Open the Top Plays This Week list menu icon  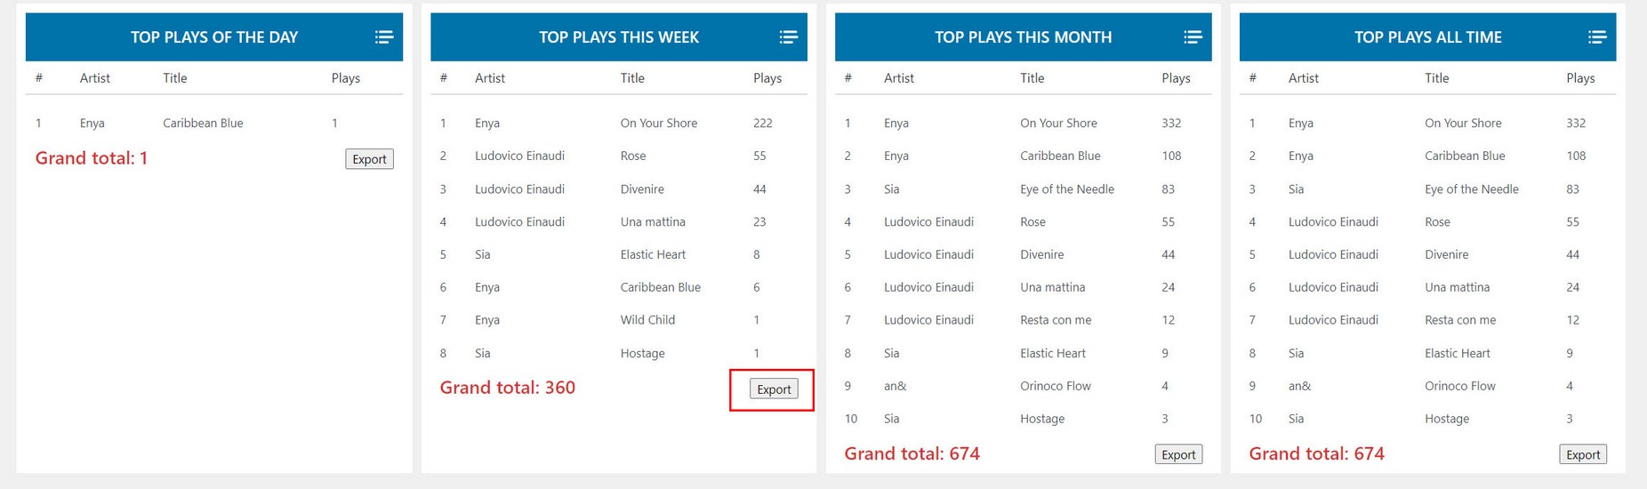click(x=788, y=37)
